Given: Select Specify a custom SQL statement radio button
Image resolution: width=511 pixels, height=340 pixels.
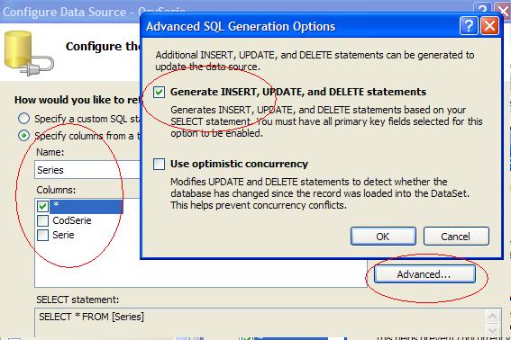Looking at the screenshot, I should tap(23, 119).
